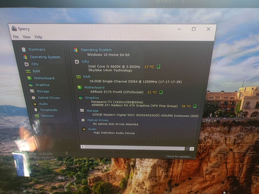Click the Storage heading link in summary
This screenshot has height=194, width=259.
(92, 111)
